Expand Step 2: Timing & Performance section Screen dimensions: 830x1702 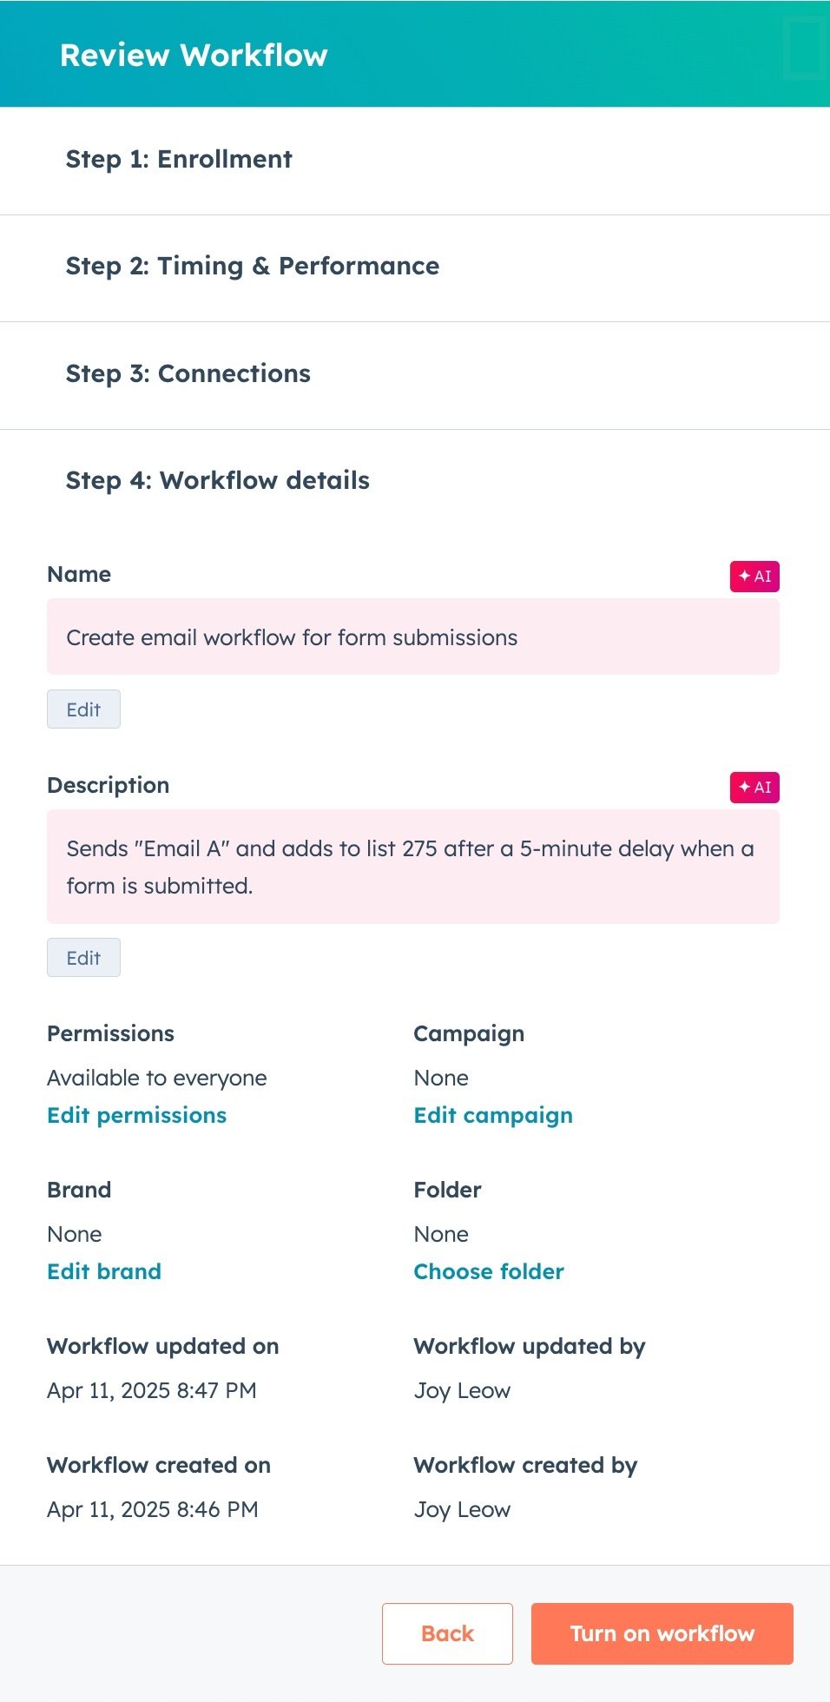pyautogui.click(x=252, y=267)
